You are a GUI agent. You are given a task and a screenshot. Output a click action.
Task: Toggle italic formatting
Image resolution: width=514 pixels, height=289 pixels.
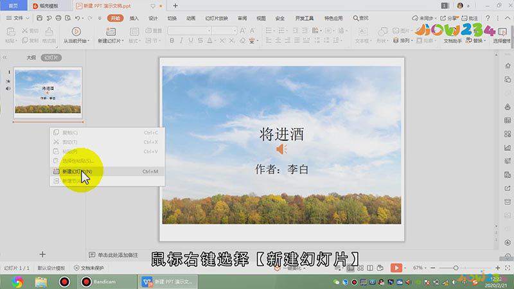[181, 40]
